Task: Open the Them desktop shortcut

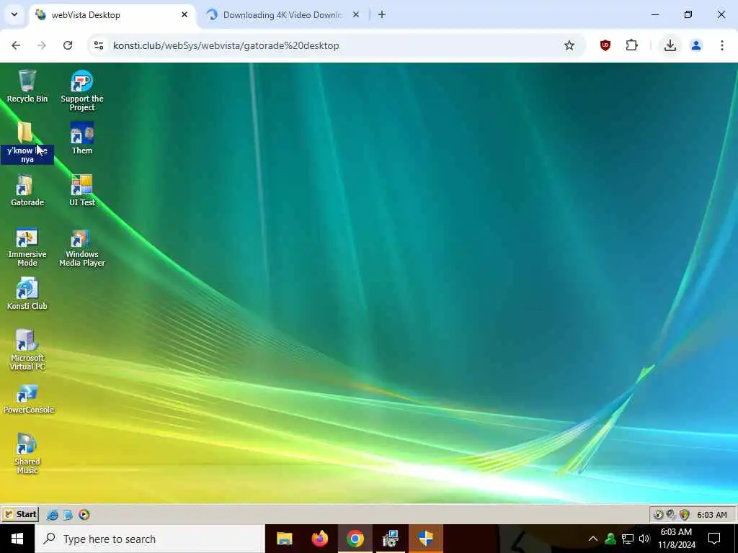Action: tap(82, 138)
